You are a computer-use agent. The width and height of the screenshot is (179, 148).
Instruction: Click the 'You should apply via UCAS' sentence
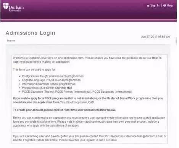click(x=77, y=102)
